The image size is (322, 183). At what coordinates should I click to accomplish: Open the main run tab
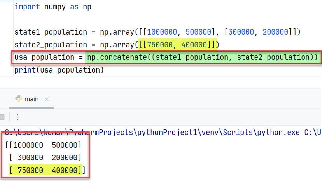[x=31, y=99]
